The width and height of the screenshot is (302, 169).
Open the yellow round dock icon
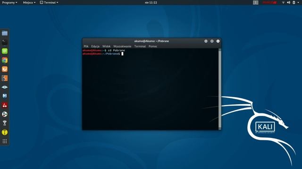[5, 132]
